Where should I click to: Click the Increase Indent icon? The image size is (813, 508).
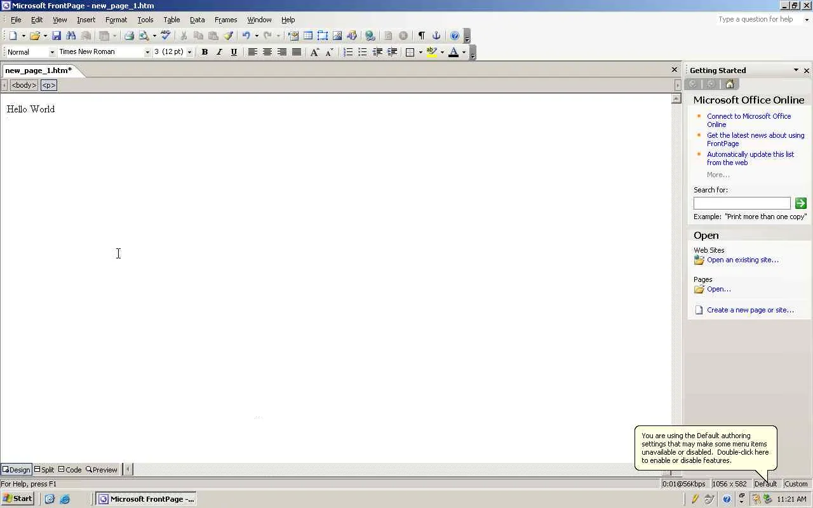click(392, 52)
